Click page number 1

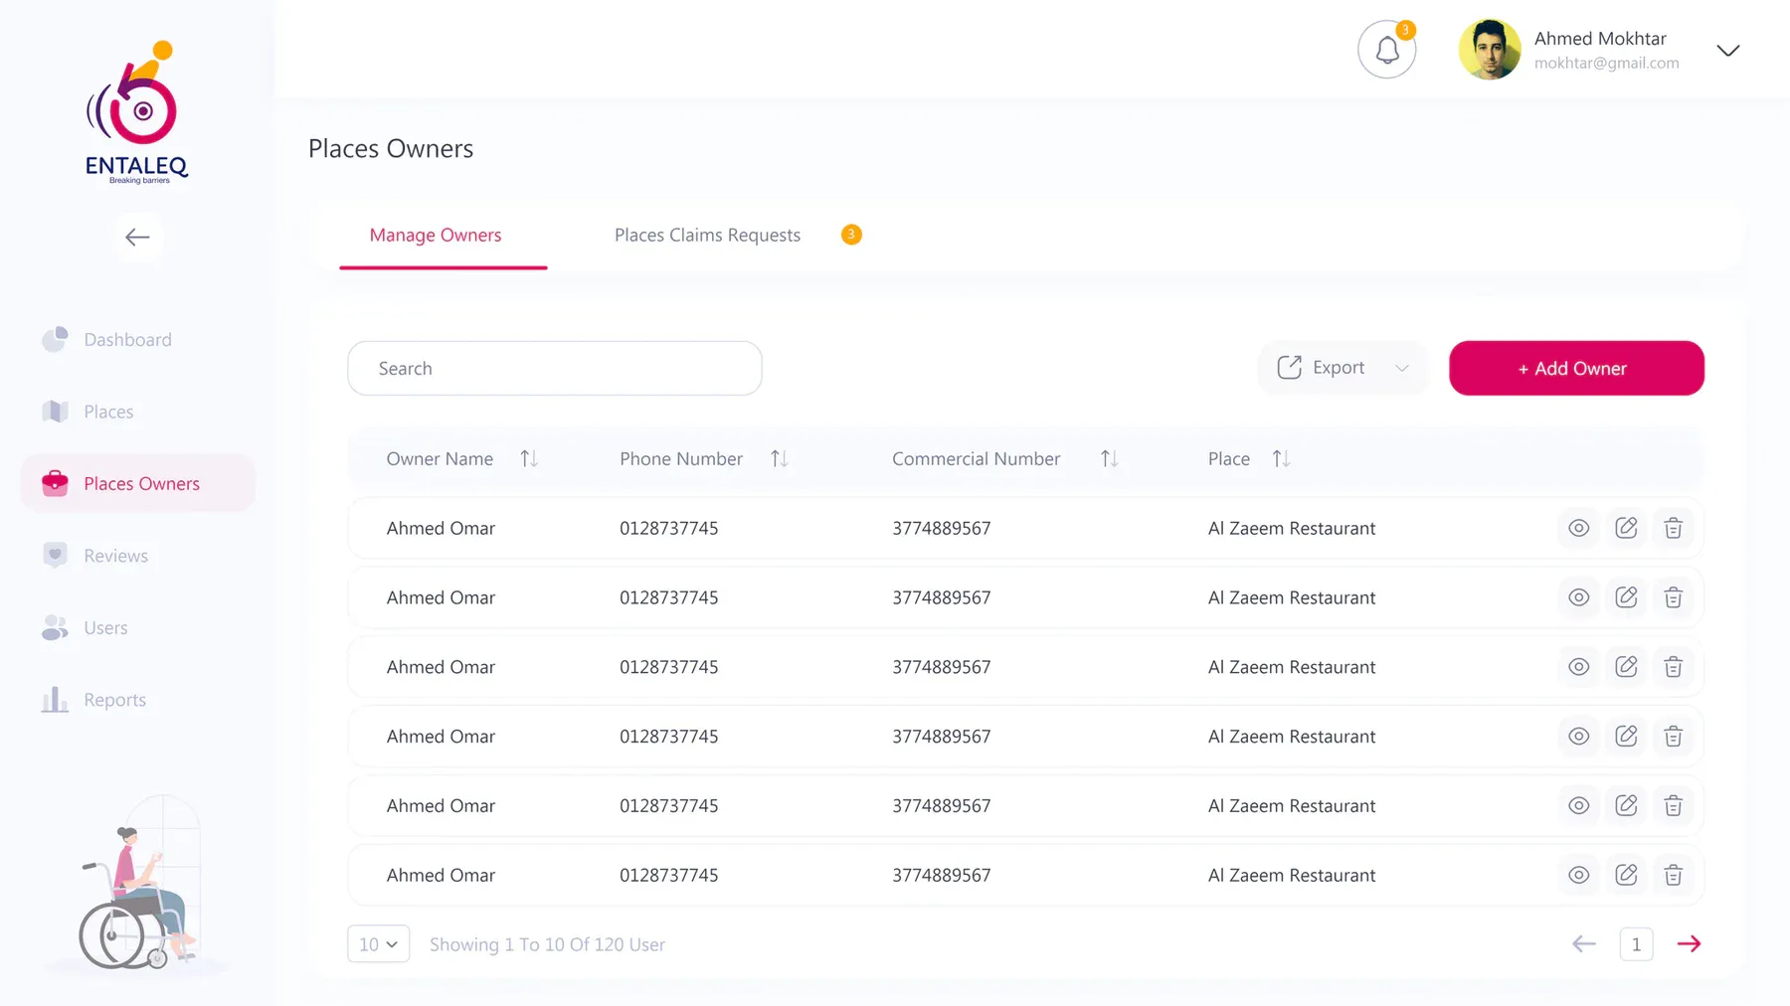pos(1636,944)
